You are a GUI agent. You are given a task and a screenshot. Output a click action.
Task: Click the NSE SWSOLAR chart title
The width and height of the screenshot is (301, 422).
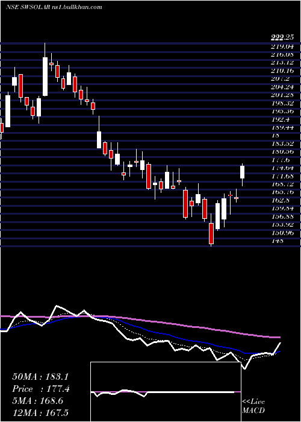[54, 7]
